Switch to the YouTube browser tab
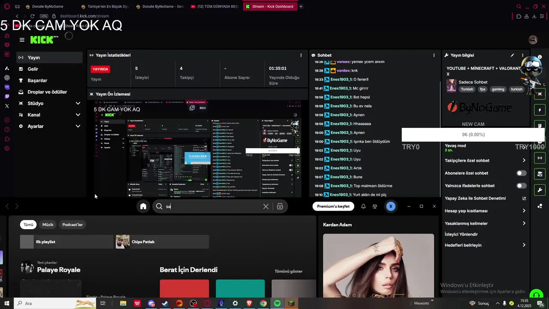 (x=214, y=6)
